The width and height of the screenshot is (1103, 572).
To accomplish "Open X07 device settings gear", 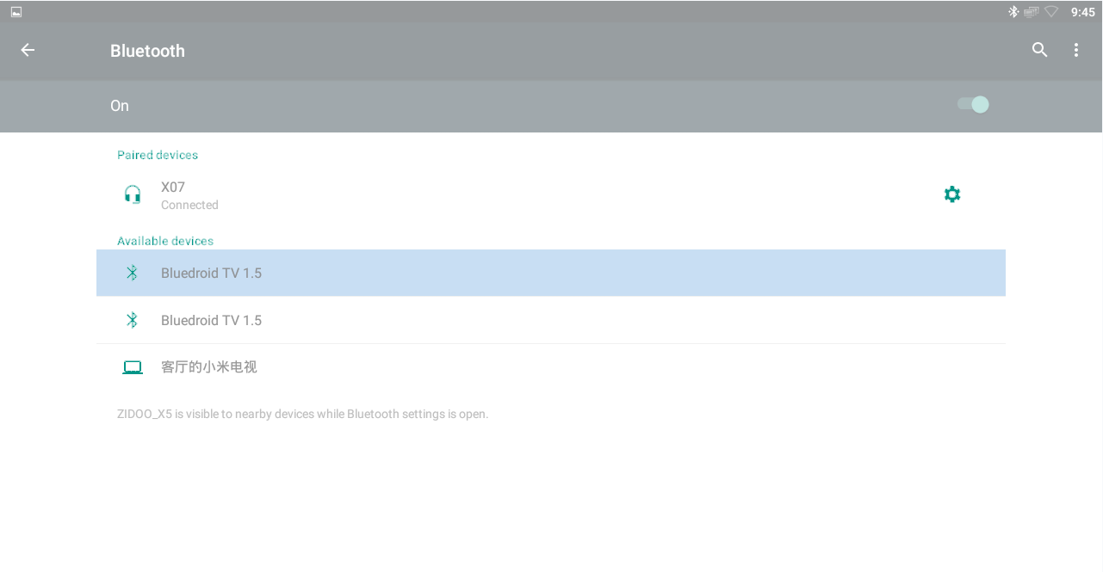I will [952, 194].
